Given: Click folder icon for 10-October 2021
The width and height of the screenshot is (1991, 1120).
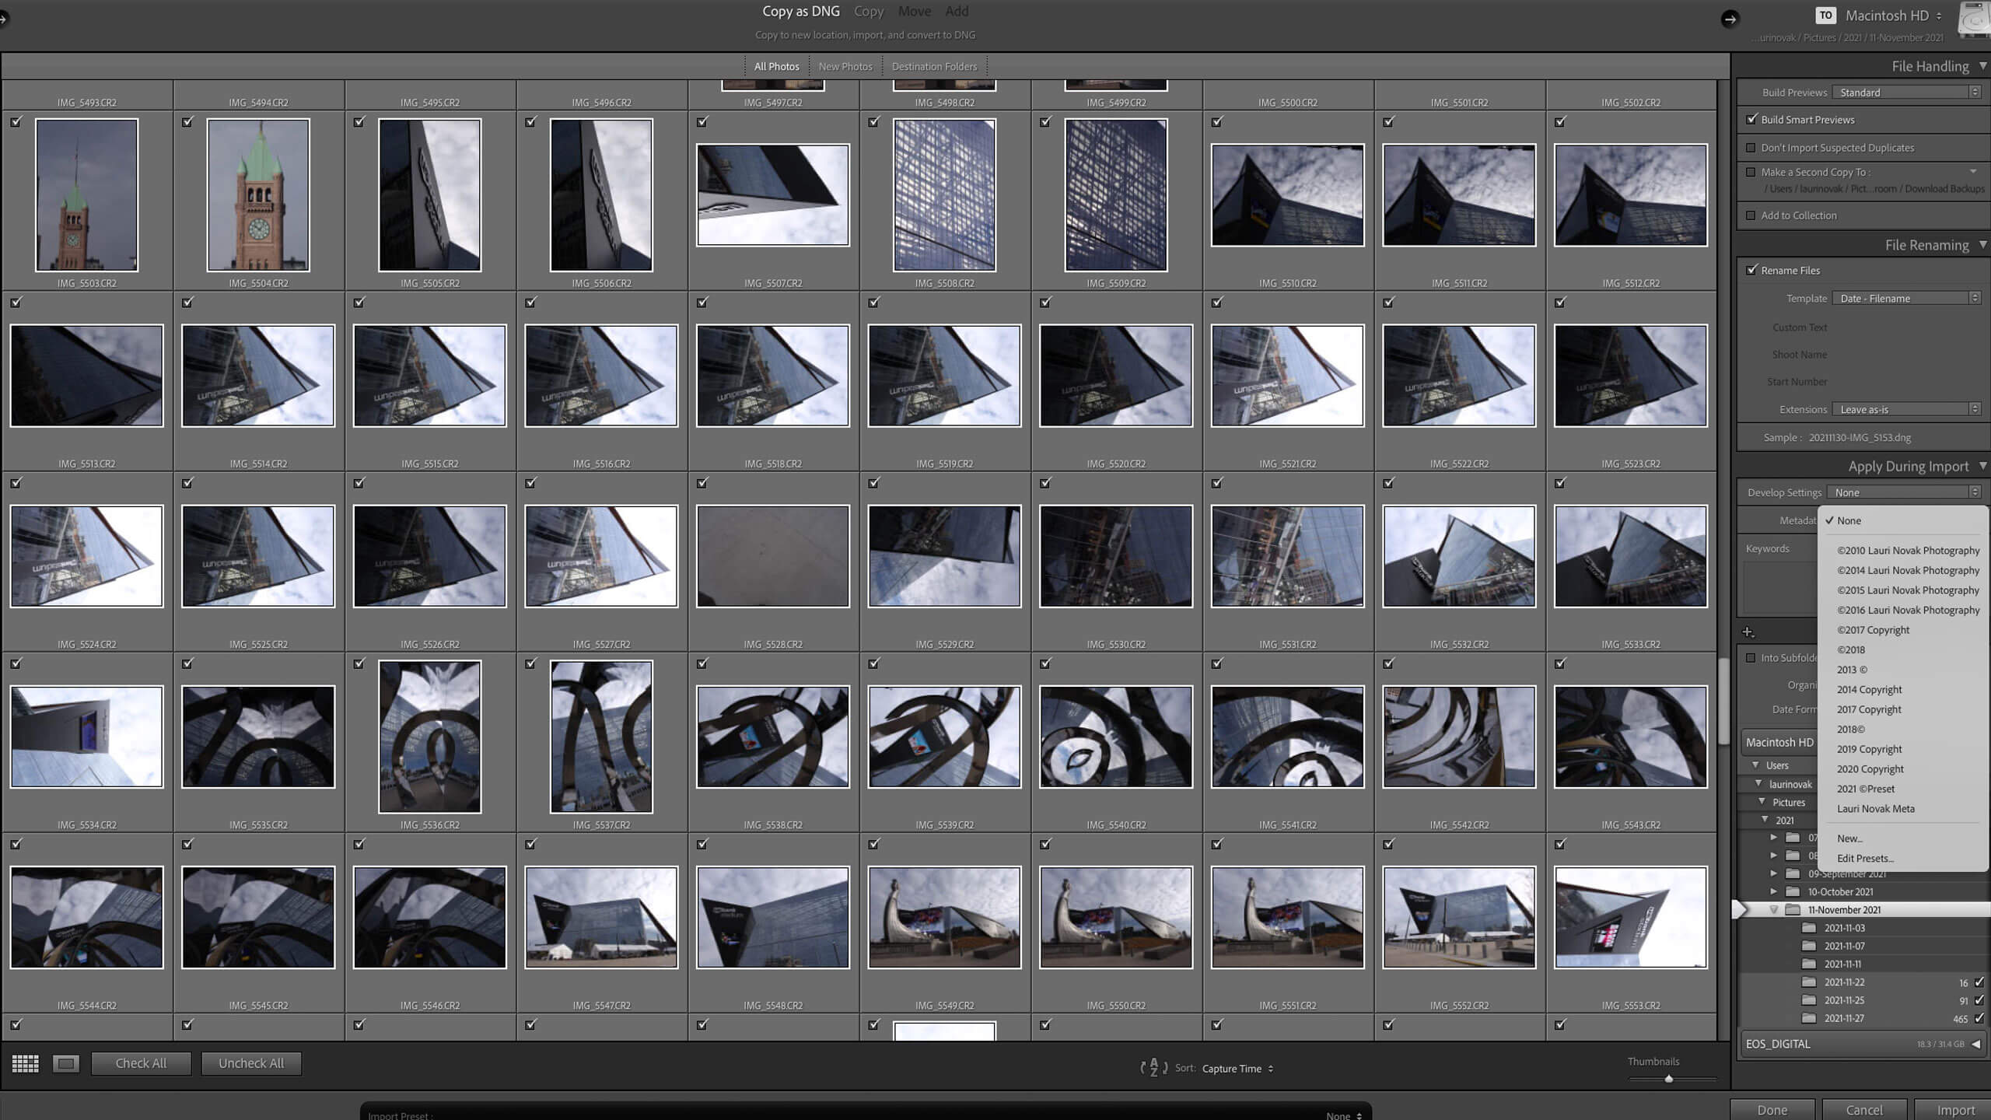Looking at the screenshot, I should 1793,891.
